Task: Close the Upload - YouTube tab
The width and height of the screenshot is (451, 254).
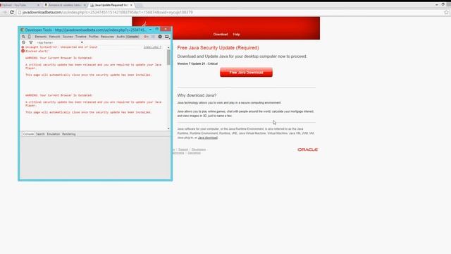Action: pos(38,5)
